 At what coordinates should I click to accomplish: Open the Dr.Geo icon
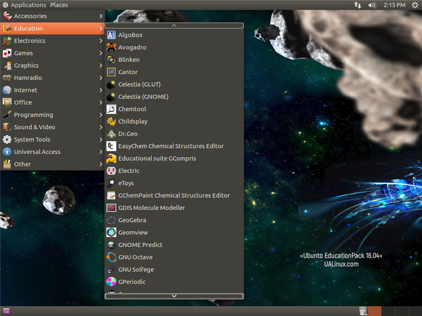[111, 134]
